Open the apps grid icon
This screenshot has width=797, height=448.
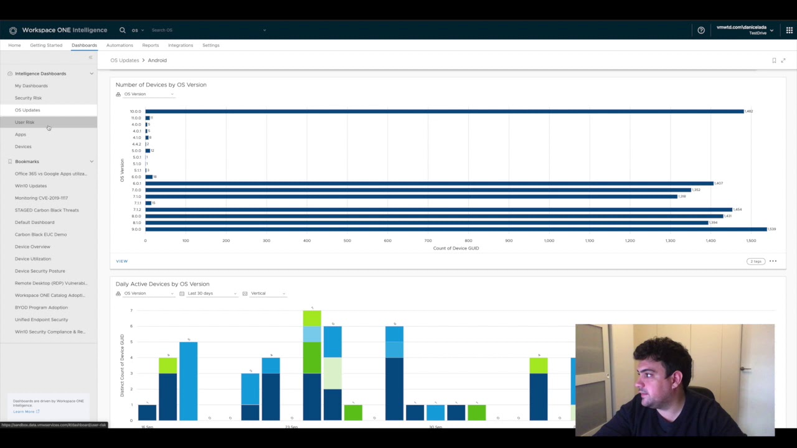coord(790,30)
